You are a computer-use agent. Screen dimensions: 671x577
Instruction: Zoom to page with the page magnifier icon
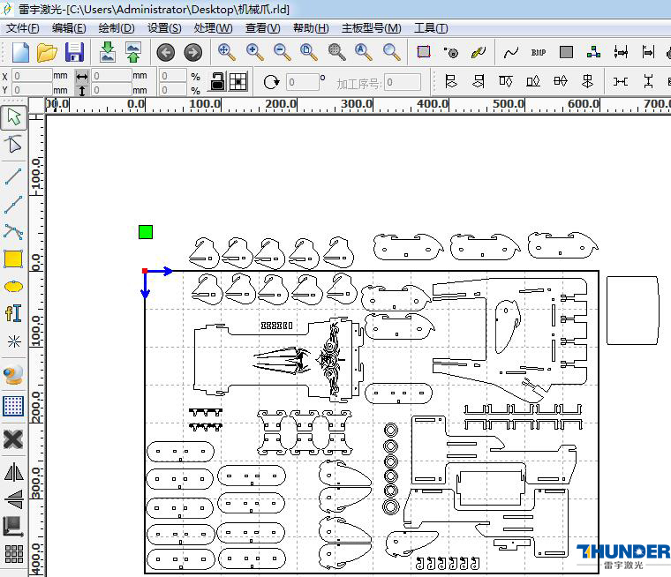pyautogui.click(x=309, y=52)
